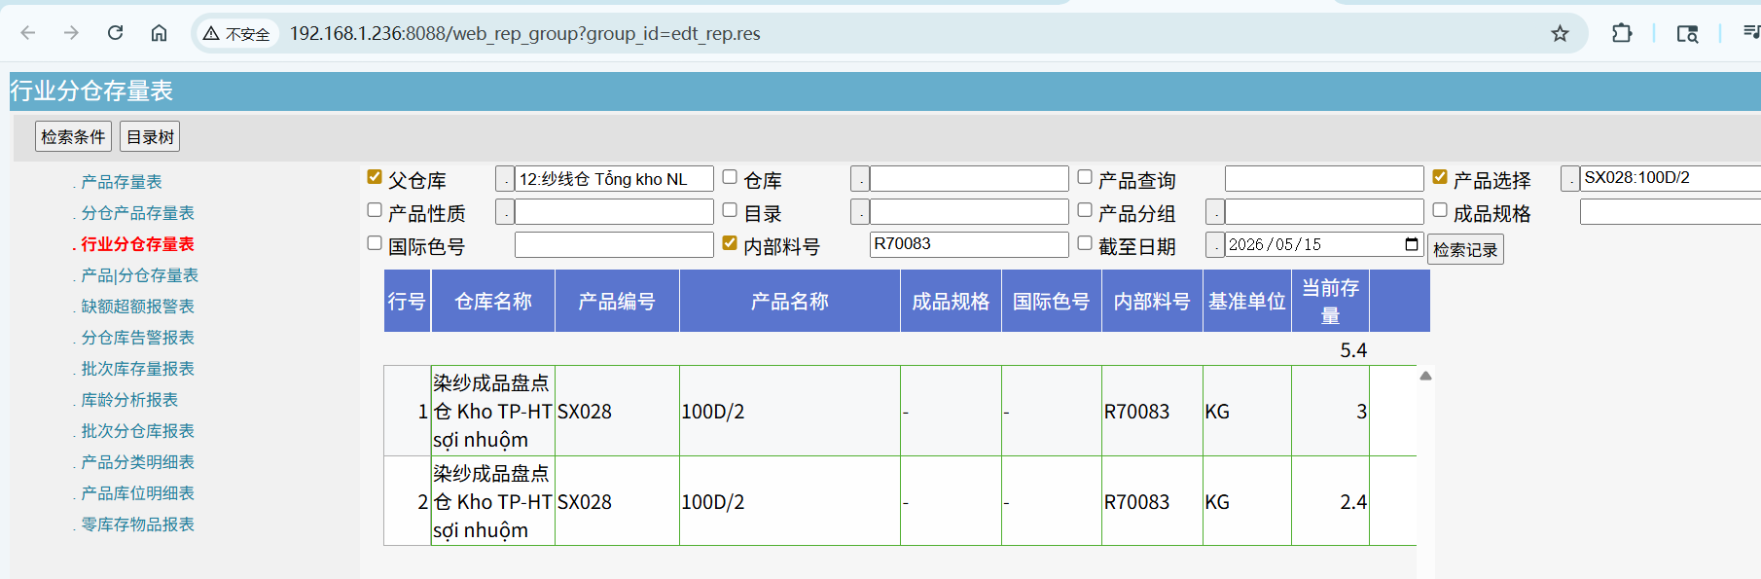Open the 批次库存量报表 report

click(x=137, y=369)
